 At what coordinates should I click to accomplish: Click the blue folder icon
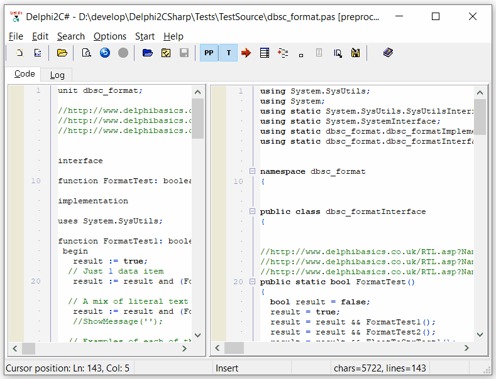click(x=147, y=53)
